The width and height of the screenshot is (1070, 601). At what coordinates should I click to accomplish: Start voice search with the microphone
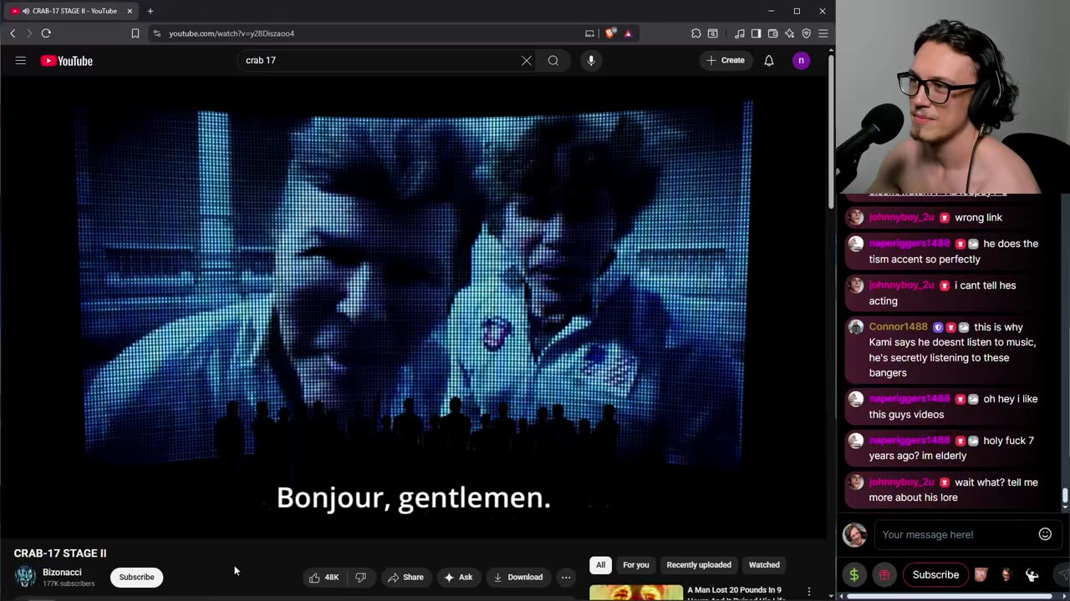point(591,60)
